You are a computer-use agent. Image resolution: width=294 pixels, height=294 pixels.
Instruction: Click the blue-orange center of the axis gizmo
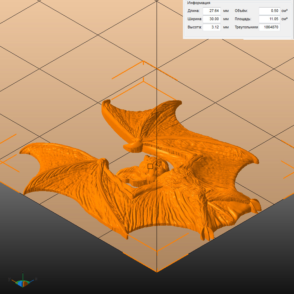[23, 283]
